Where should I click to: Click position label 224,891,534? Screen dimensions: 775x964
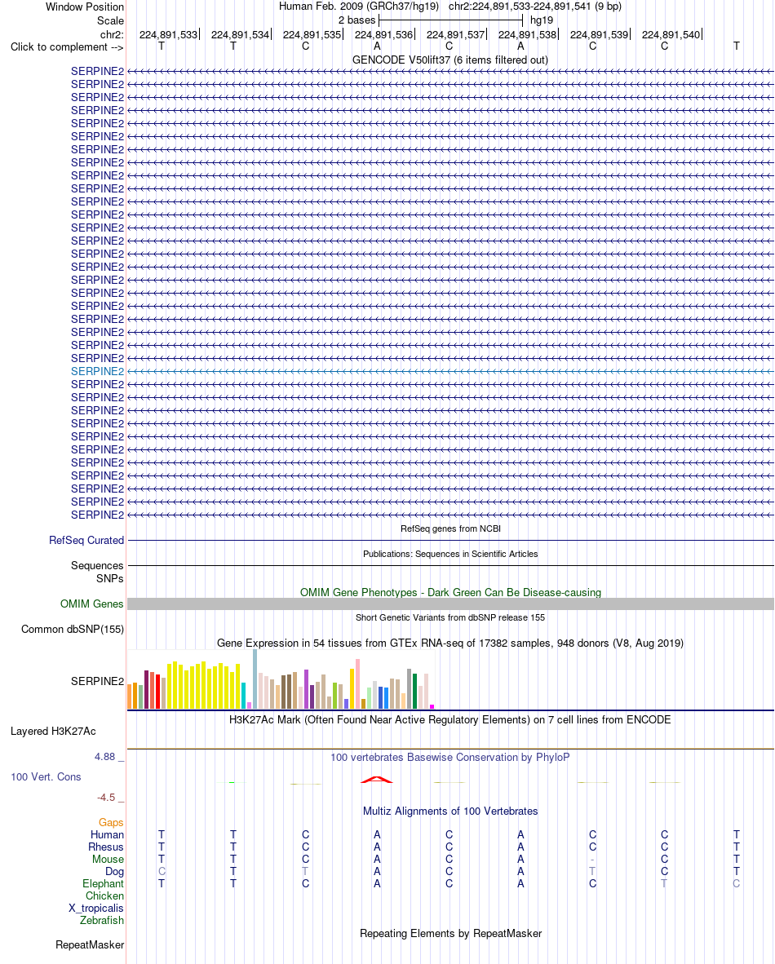point(241,34)
